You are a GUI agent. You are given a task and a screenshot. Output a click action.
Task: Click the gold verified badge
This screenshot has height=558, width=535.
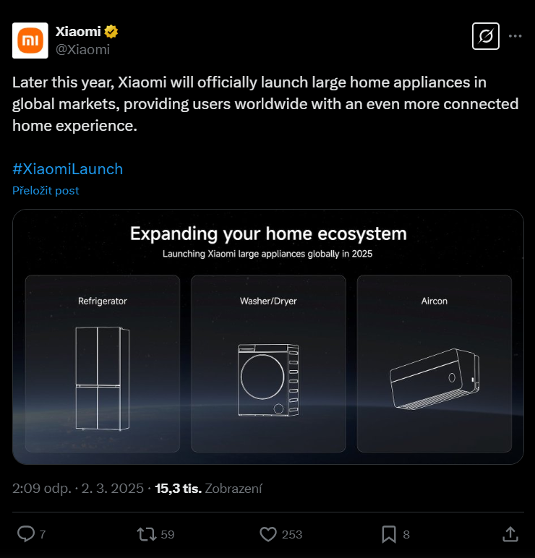coord(112,31)
